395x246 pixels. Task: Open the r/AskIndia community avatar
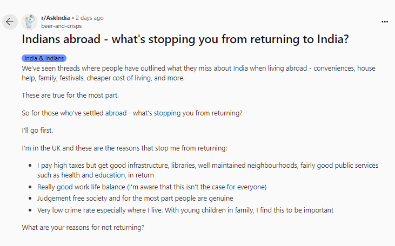[x=30, y=22]
